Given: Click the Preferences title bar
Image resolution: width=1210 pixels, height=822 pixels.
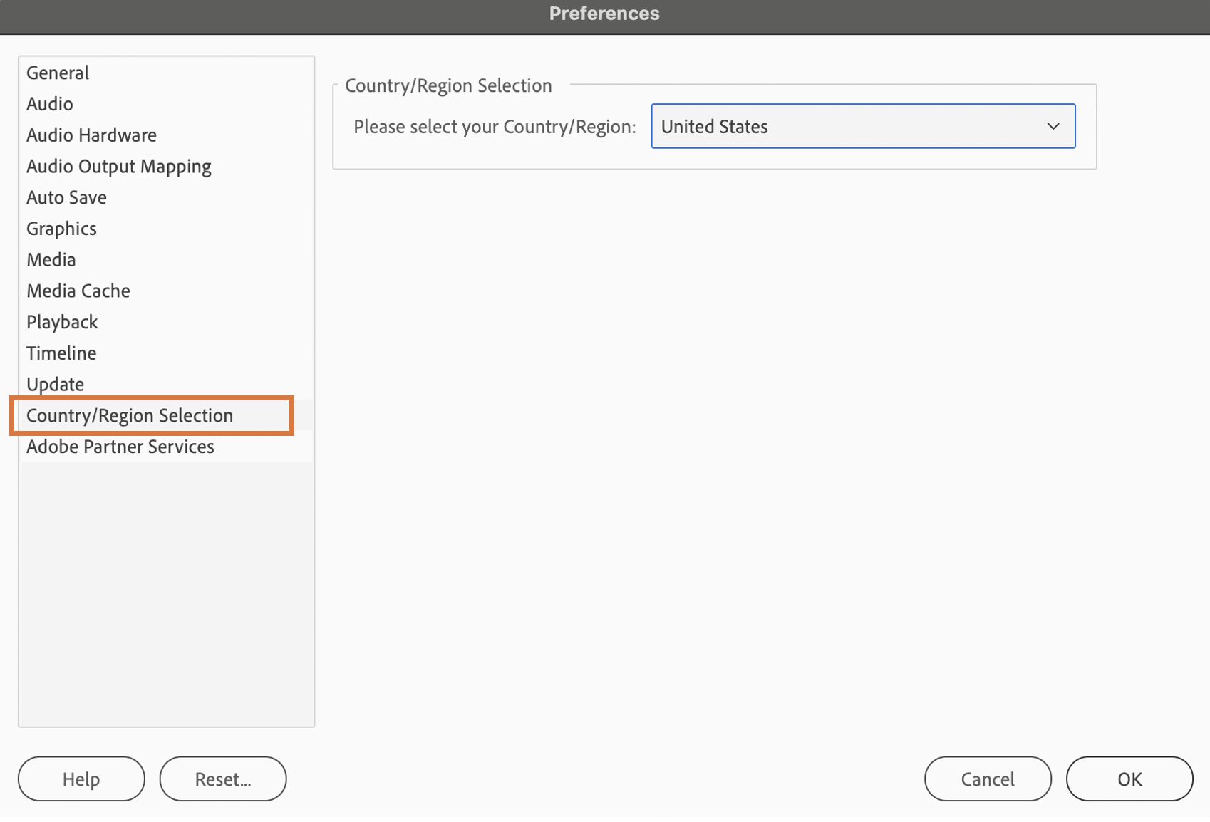Looking at the screenshot, I should (604, 14).
